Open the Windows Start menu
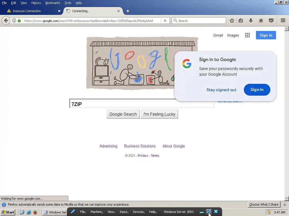This screenshot has width=289, height=216. [x=8, y=212]
